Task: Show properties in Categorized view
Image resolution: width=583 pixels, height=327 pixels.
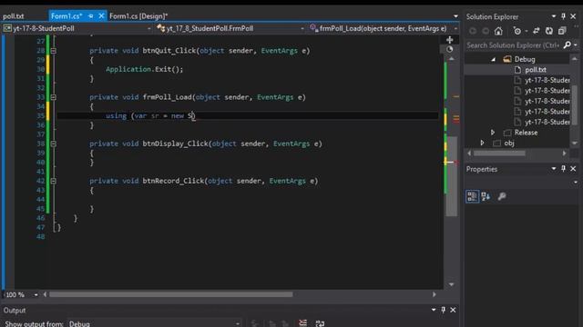Action: point(472,196)
